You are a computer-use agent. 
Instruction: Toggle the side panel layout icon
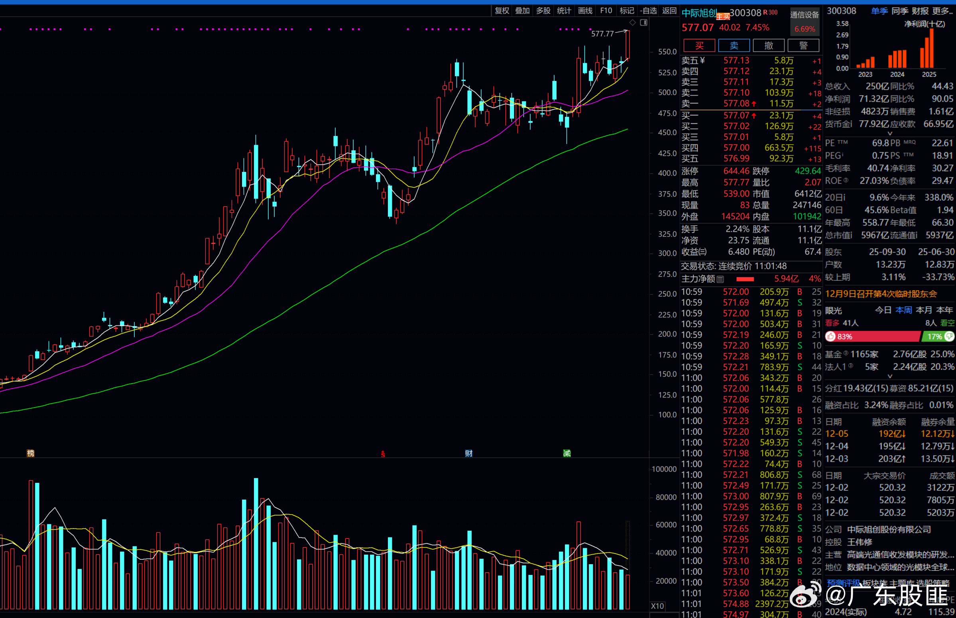click(x=643, y=22)
